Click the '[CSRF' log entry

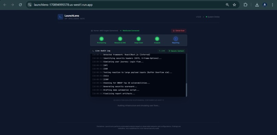[106, 79]
